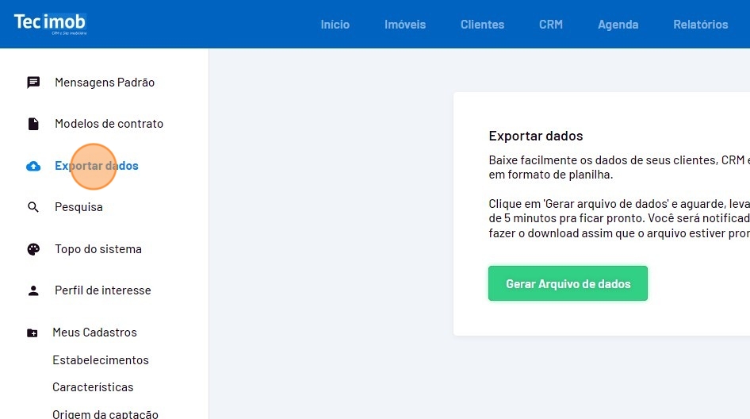The height and width of the screenshot is (419, 750).
Task: Open the Relatórios menu
Action: [x=700, y=25]
